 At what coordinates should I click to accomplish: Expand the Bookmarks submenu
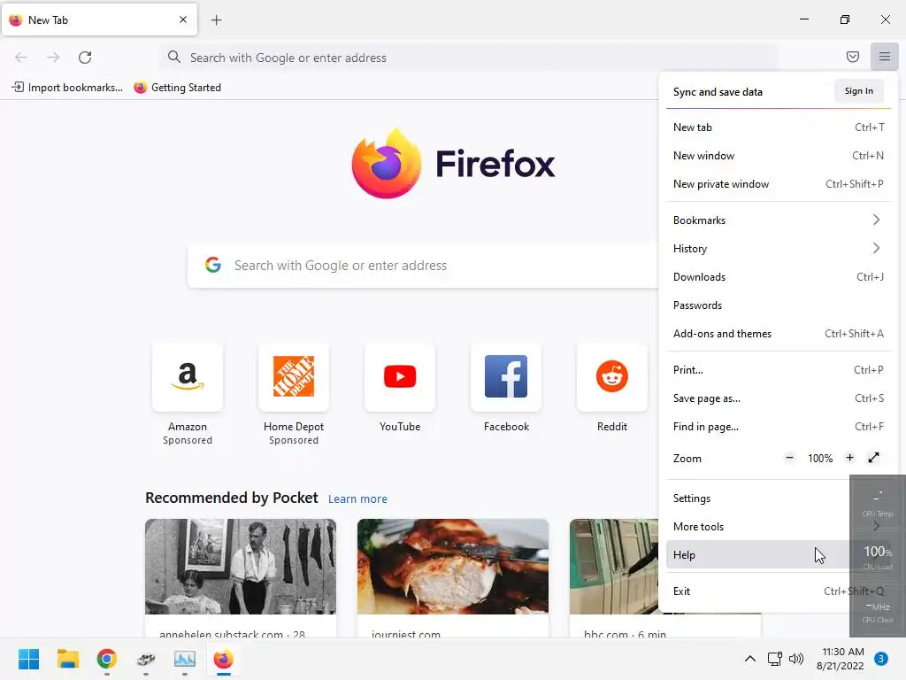pyautogui.click(x=779, y=220)
